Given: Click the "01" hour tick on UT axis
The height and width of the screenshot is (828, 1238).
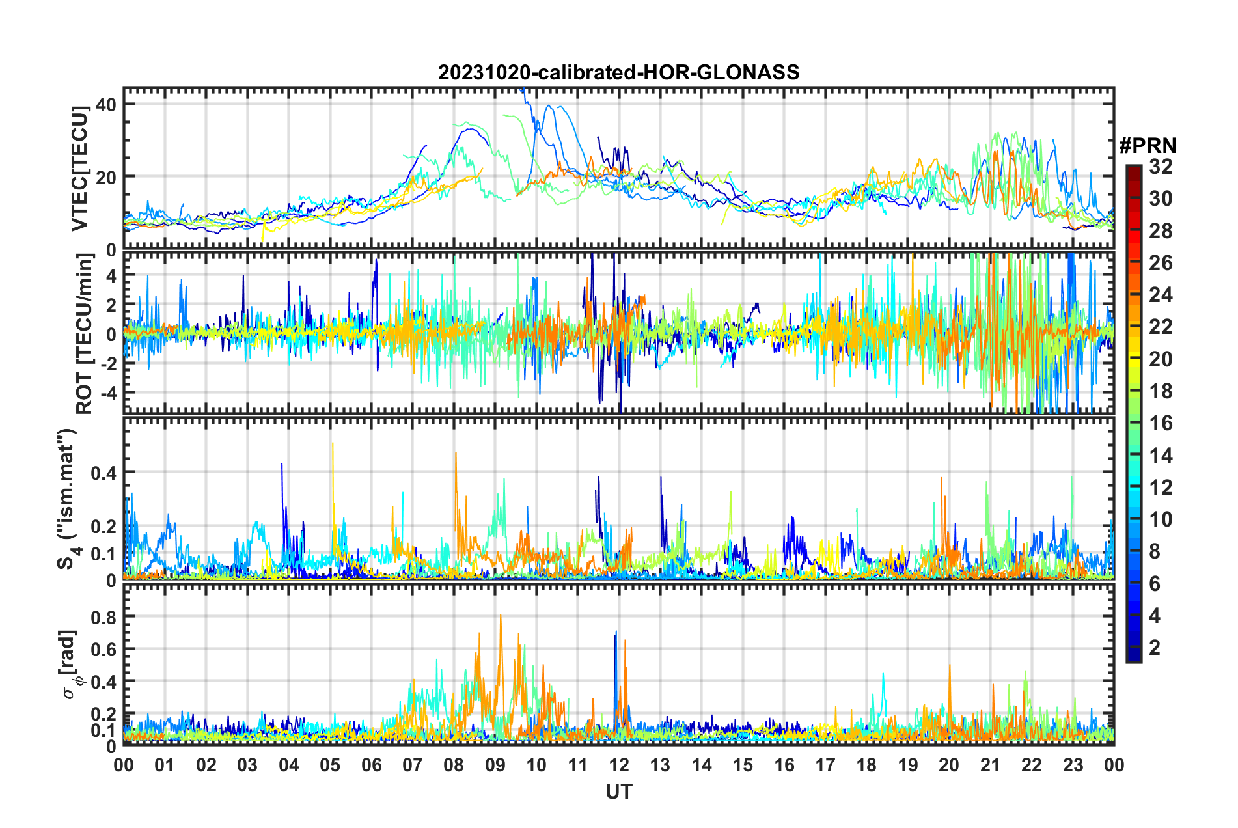Looking at the screenshot, I should 165,765.
